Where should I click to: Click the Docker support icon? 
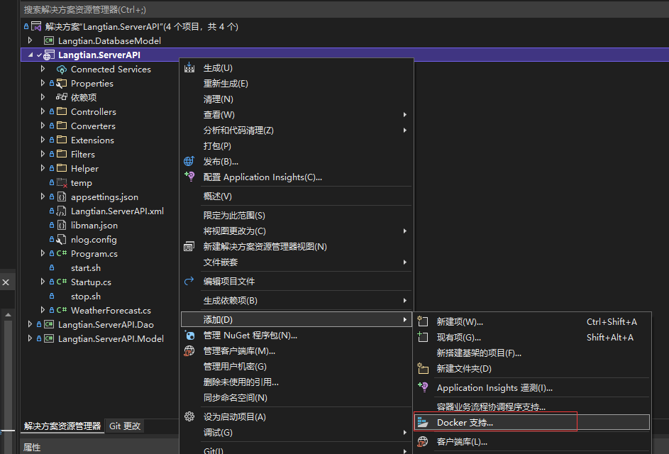422,422
